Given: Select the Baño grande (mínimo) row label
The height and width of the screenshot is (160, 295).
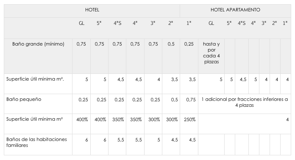Looking at the screenshot, I should 38,44.
